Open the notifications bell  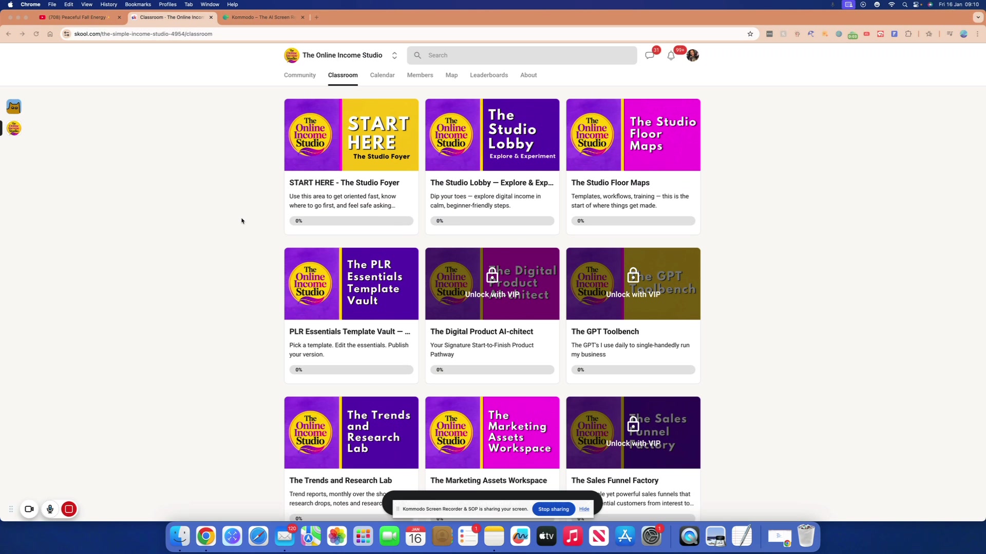671,55
